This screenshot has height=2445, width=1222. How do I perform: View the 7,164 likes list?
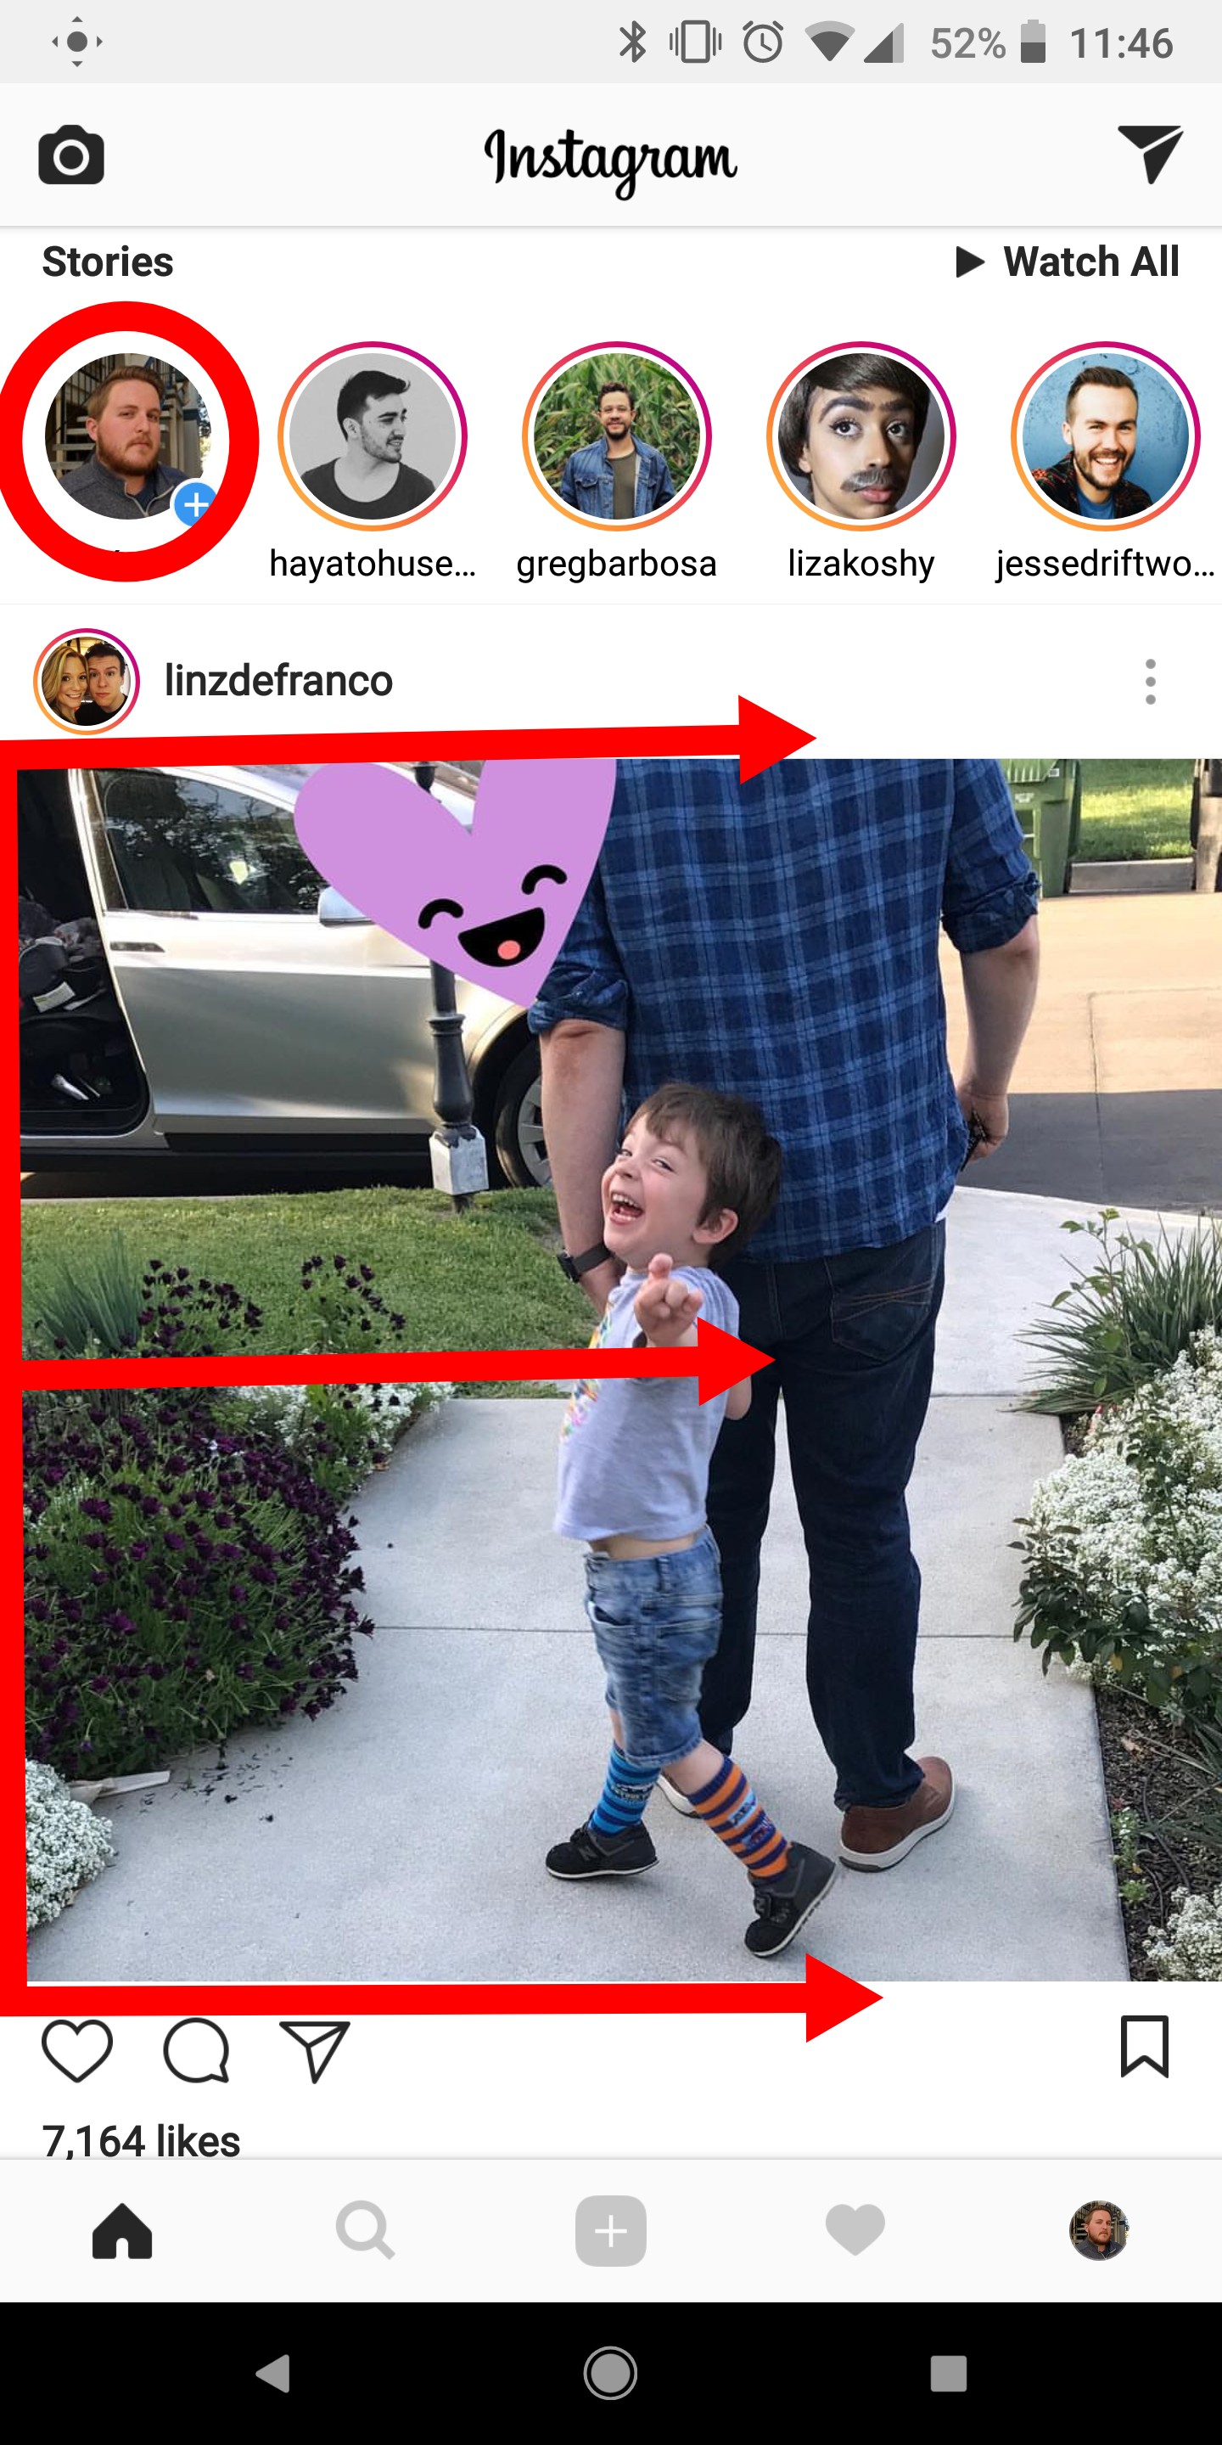pyautogui.click(x=140, y=2140)
